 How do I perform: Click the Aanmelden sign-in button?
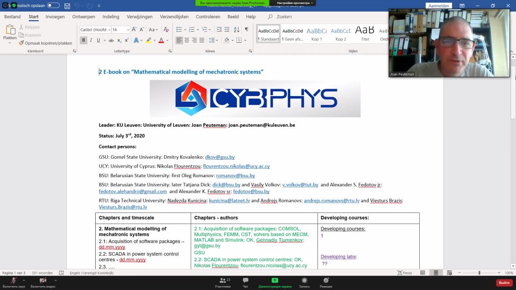click(437, 6)
